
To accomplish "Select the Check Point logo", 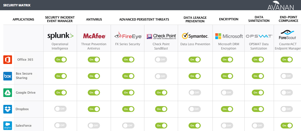I will (x=161, y=36).
